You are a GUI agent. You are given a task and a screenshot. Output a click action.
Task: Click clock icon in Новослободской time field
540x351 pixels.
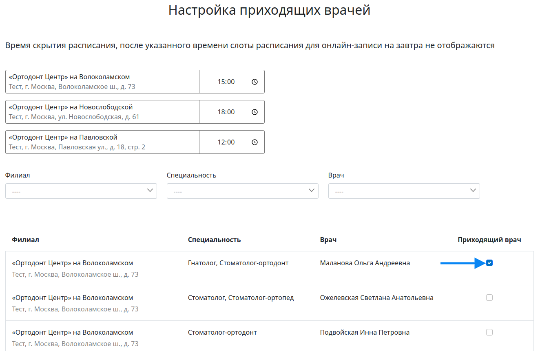click(255, 112)
